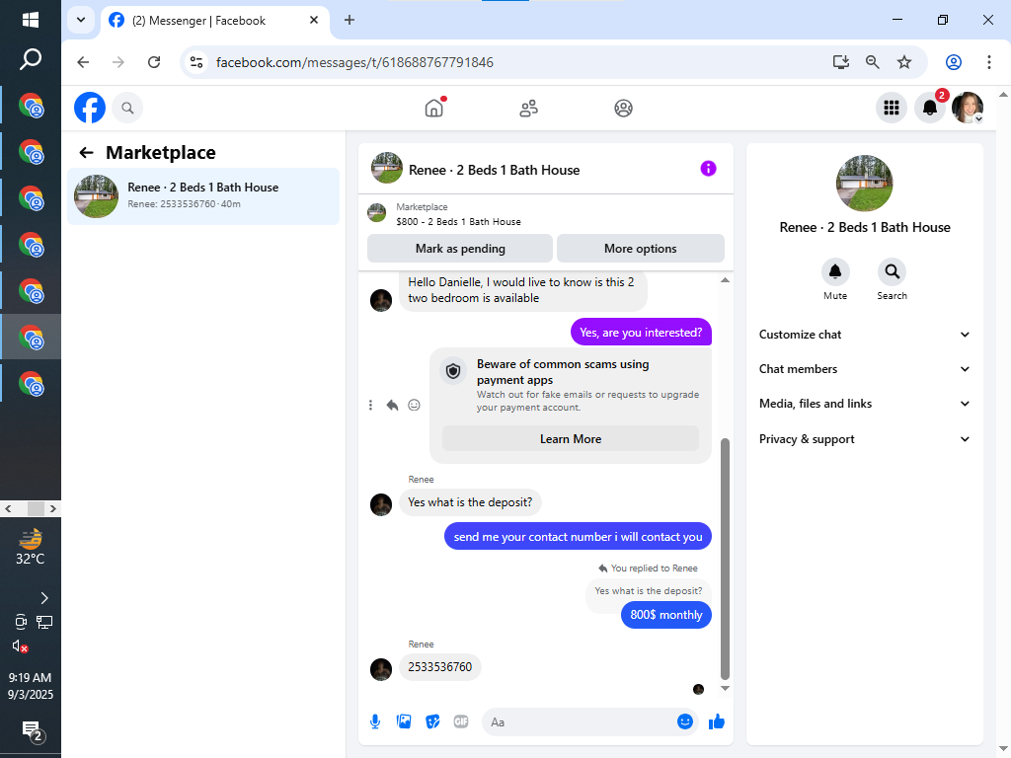Click chat scroll up arrow
This screenshot has width=1011, height=758.
pos(725,280)
